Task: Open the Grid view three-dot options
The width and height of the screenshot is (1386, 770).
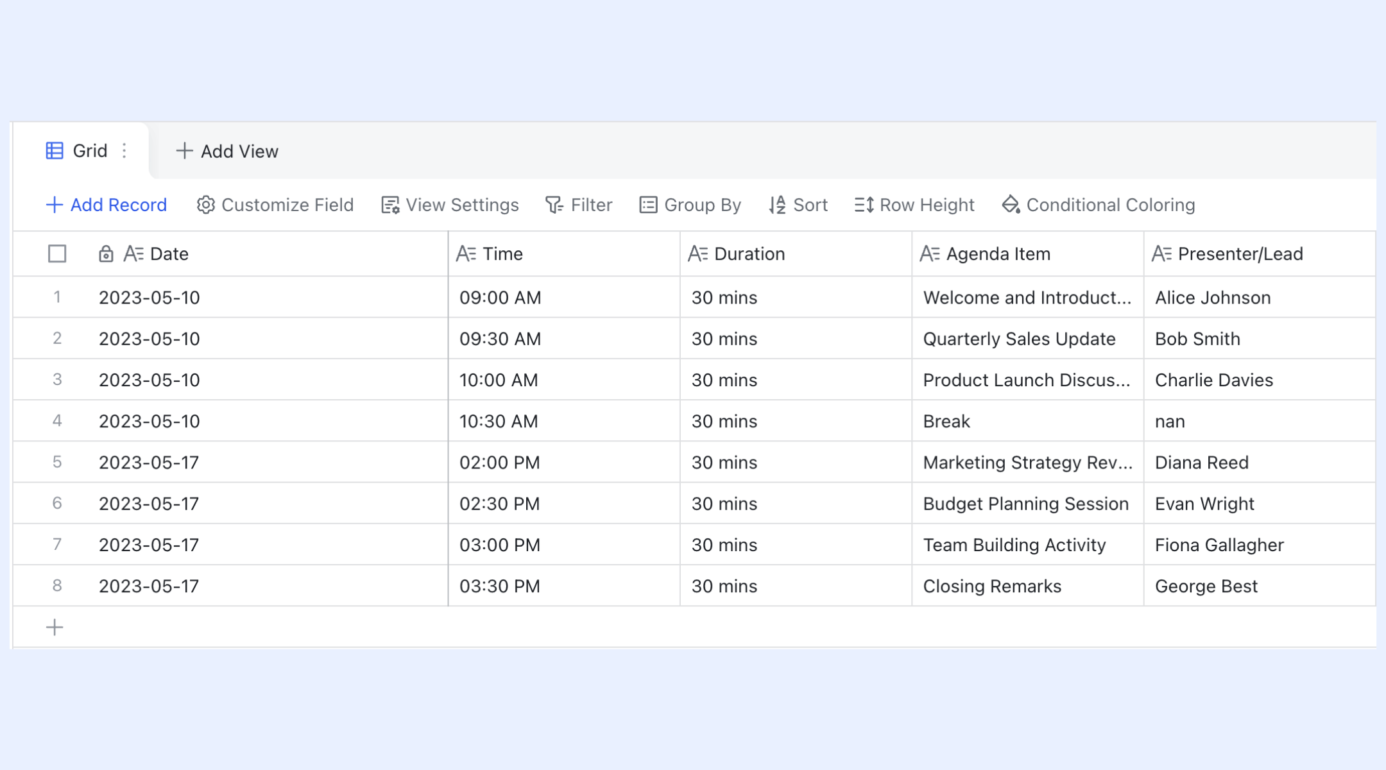Action: pyautogui.click(x=124, y=151)
